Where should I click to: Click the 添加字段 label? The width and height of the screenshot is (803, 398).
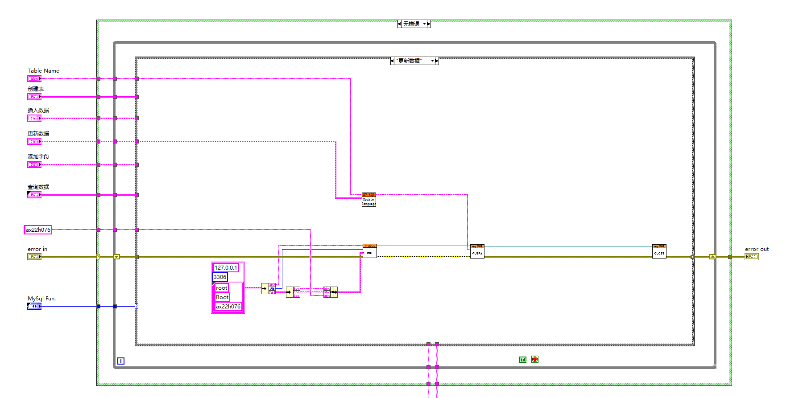point(38,157)
